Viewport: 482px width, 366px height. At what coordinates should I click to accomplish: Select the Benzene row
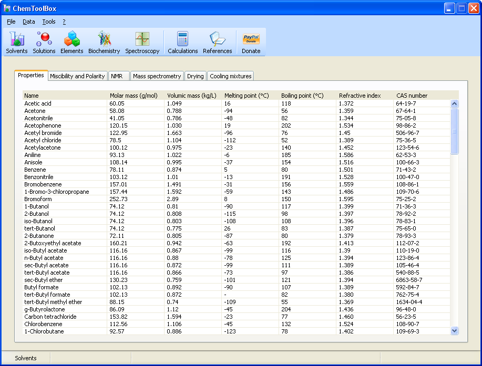(x=237, y=170)
